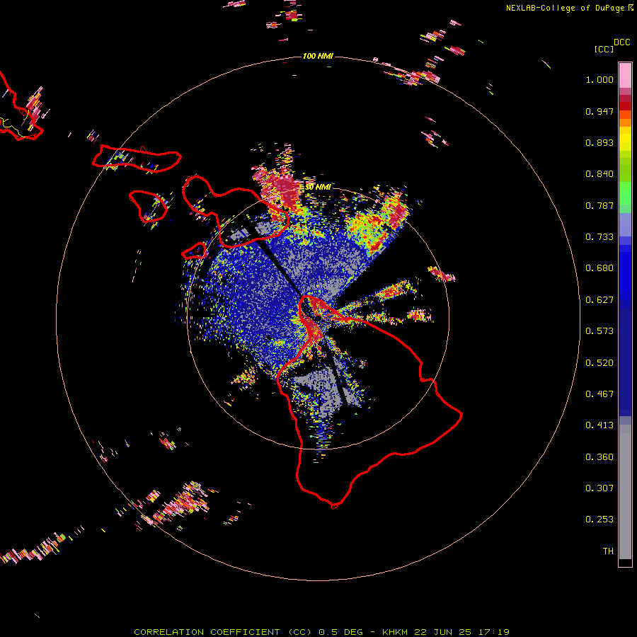Pick the bright green band of the color bar
This screenshot has height=637, width=637.
click(625, 193)
